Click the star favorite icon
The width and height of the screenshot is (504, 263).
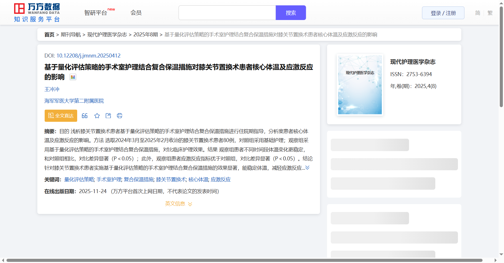click(97, 116)
